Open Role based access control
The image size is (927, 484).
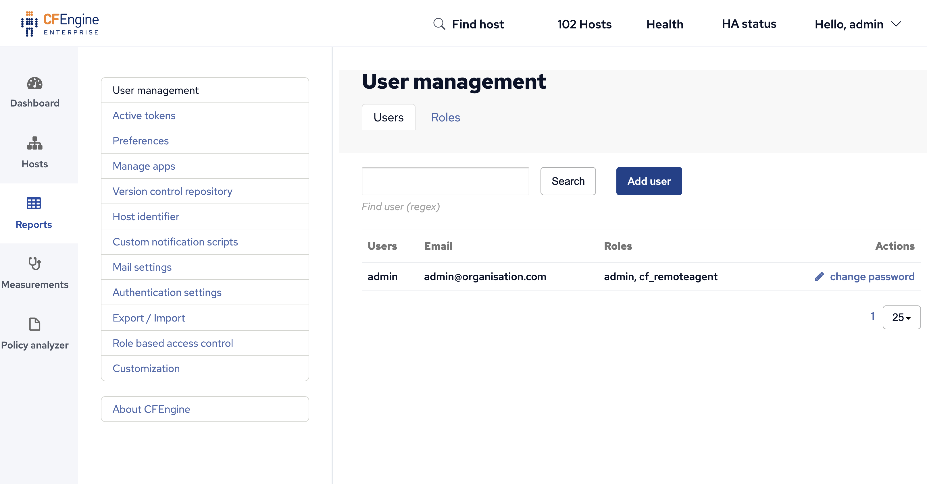click(173, 343)
